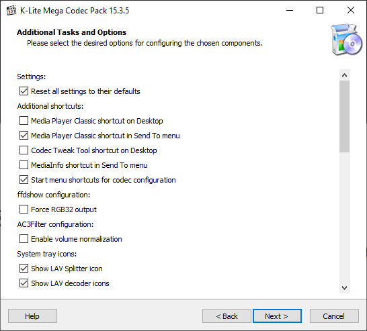
Task: Click the scrollbar down arrow
Action: tap(344, 288)
